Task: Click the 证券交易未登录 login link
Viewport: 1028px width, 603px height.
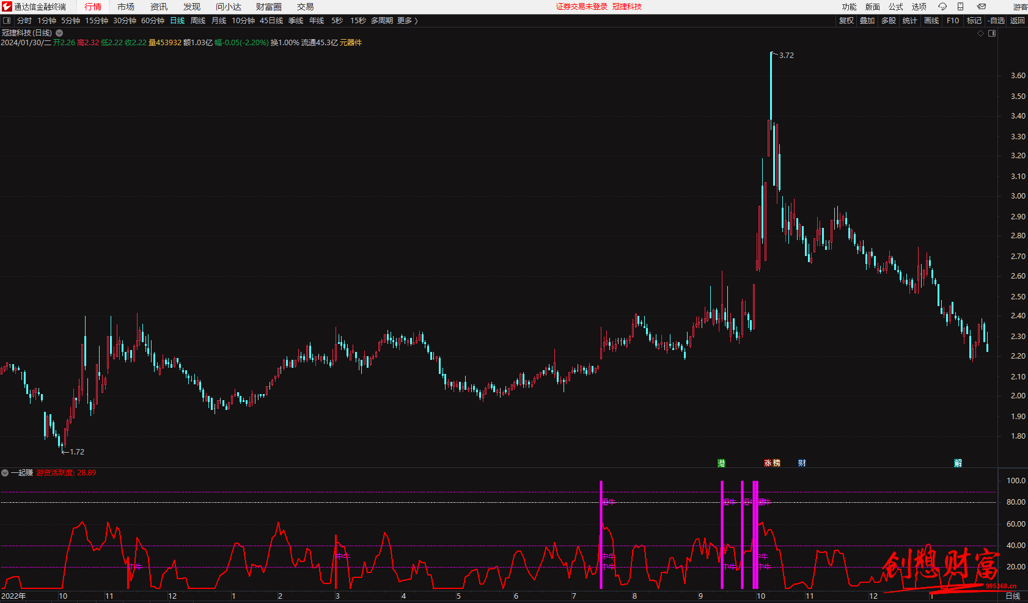Action: [x=581, y=7]
